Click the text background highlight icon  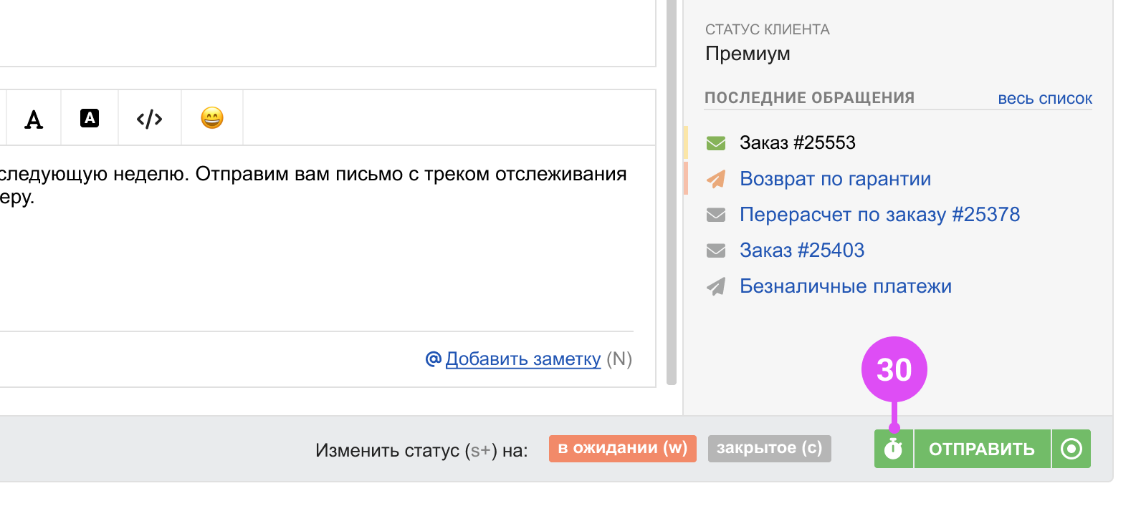point(90,118)
